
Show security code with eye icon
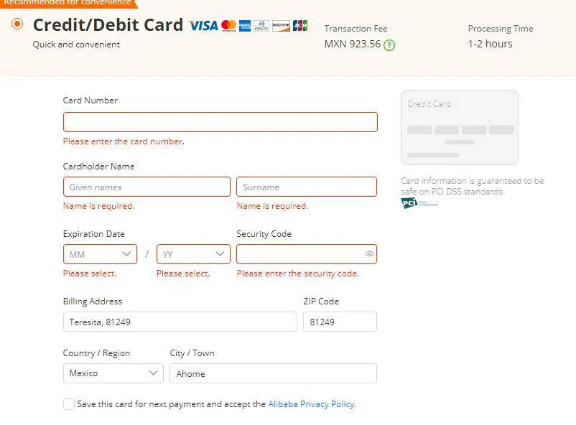[369, 254]
